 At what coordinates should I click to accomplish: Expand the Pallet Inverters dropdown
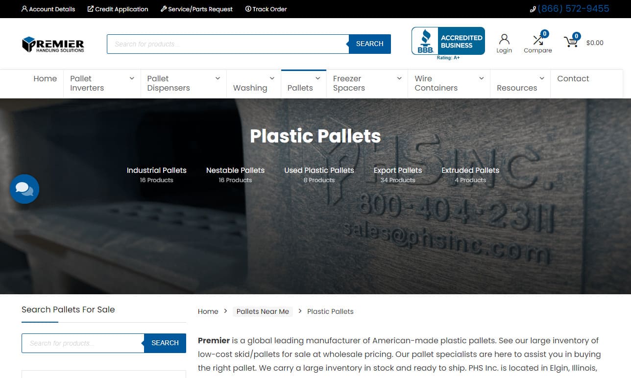pos(131,78)
